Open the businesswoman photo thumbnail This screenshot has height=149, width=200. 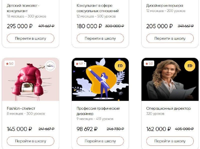pyautogui.click(x=170, y=79)
